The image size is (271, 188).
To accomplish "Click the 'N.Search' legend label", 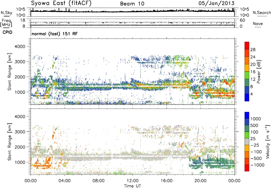I will point(262,13).
